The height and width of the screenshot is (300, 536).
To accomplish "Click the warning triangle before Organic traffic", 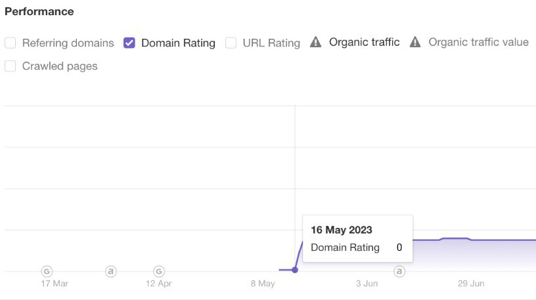I will tap(315, 43).
